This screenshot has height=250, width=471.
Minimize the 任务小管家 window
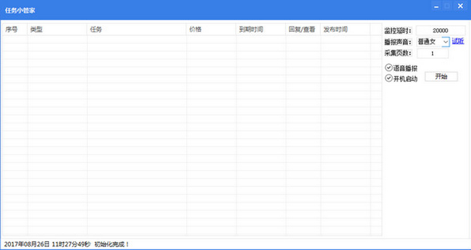436,6
